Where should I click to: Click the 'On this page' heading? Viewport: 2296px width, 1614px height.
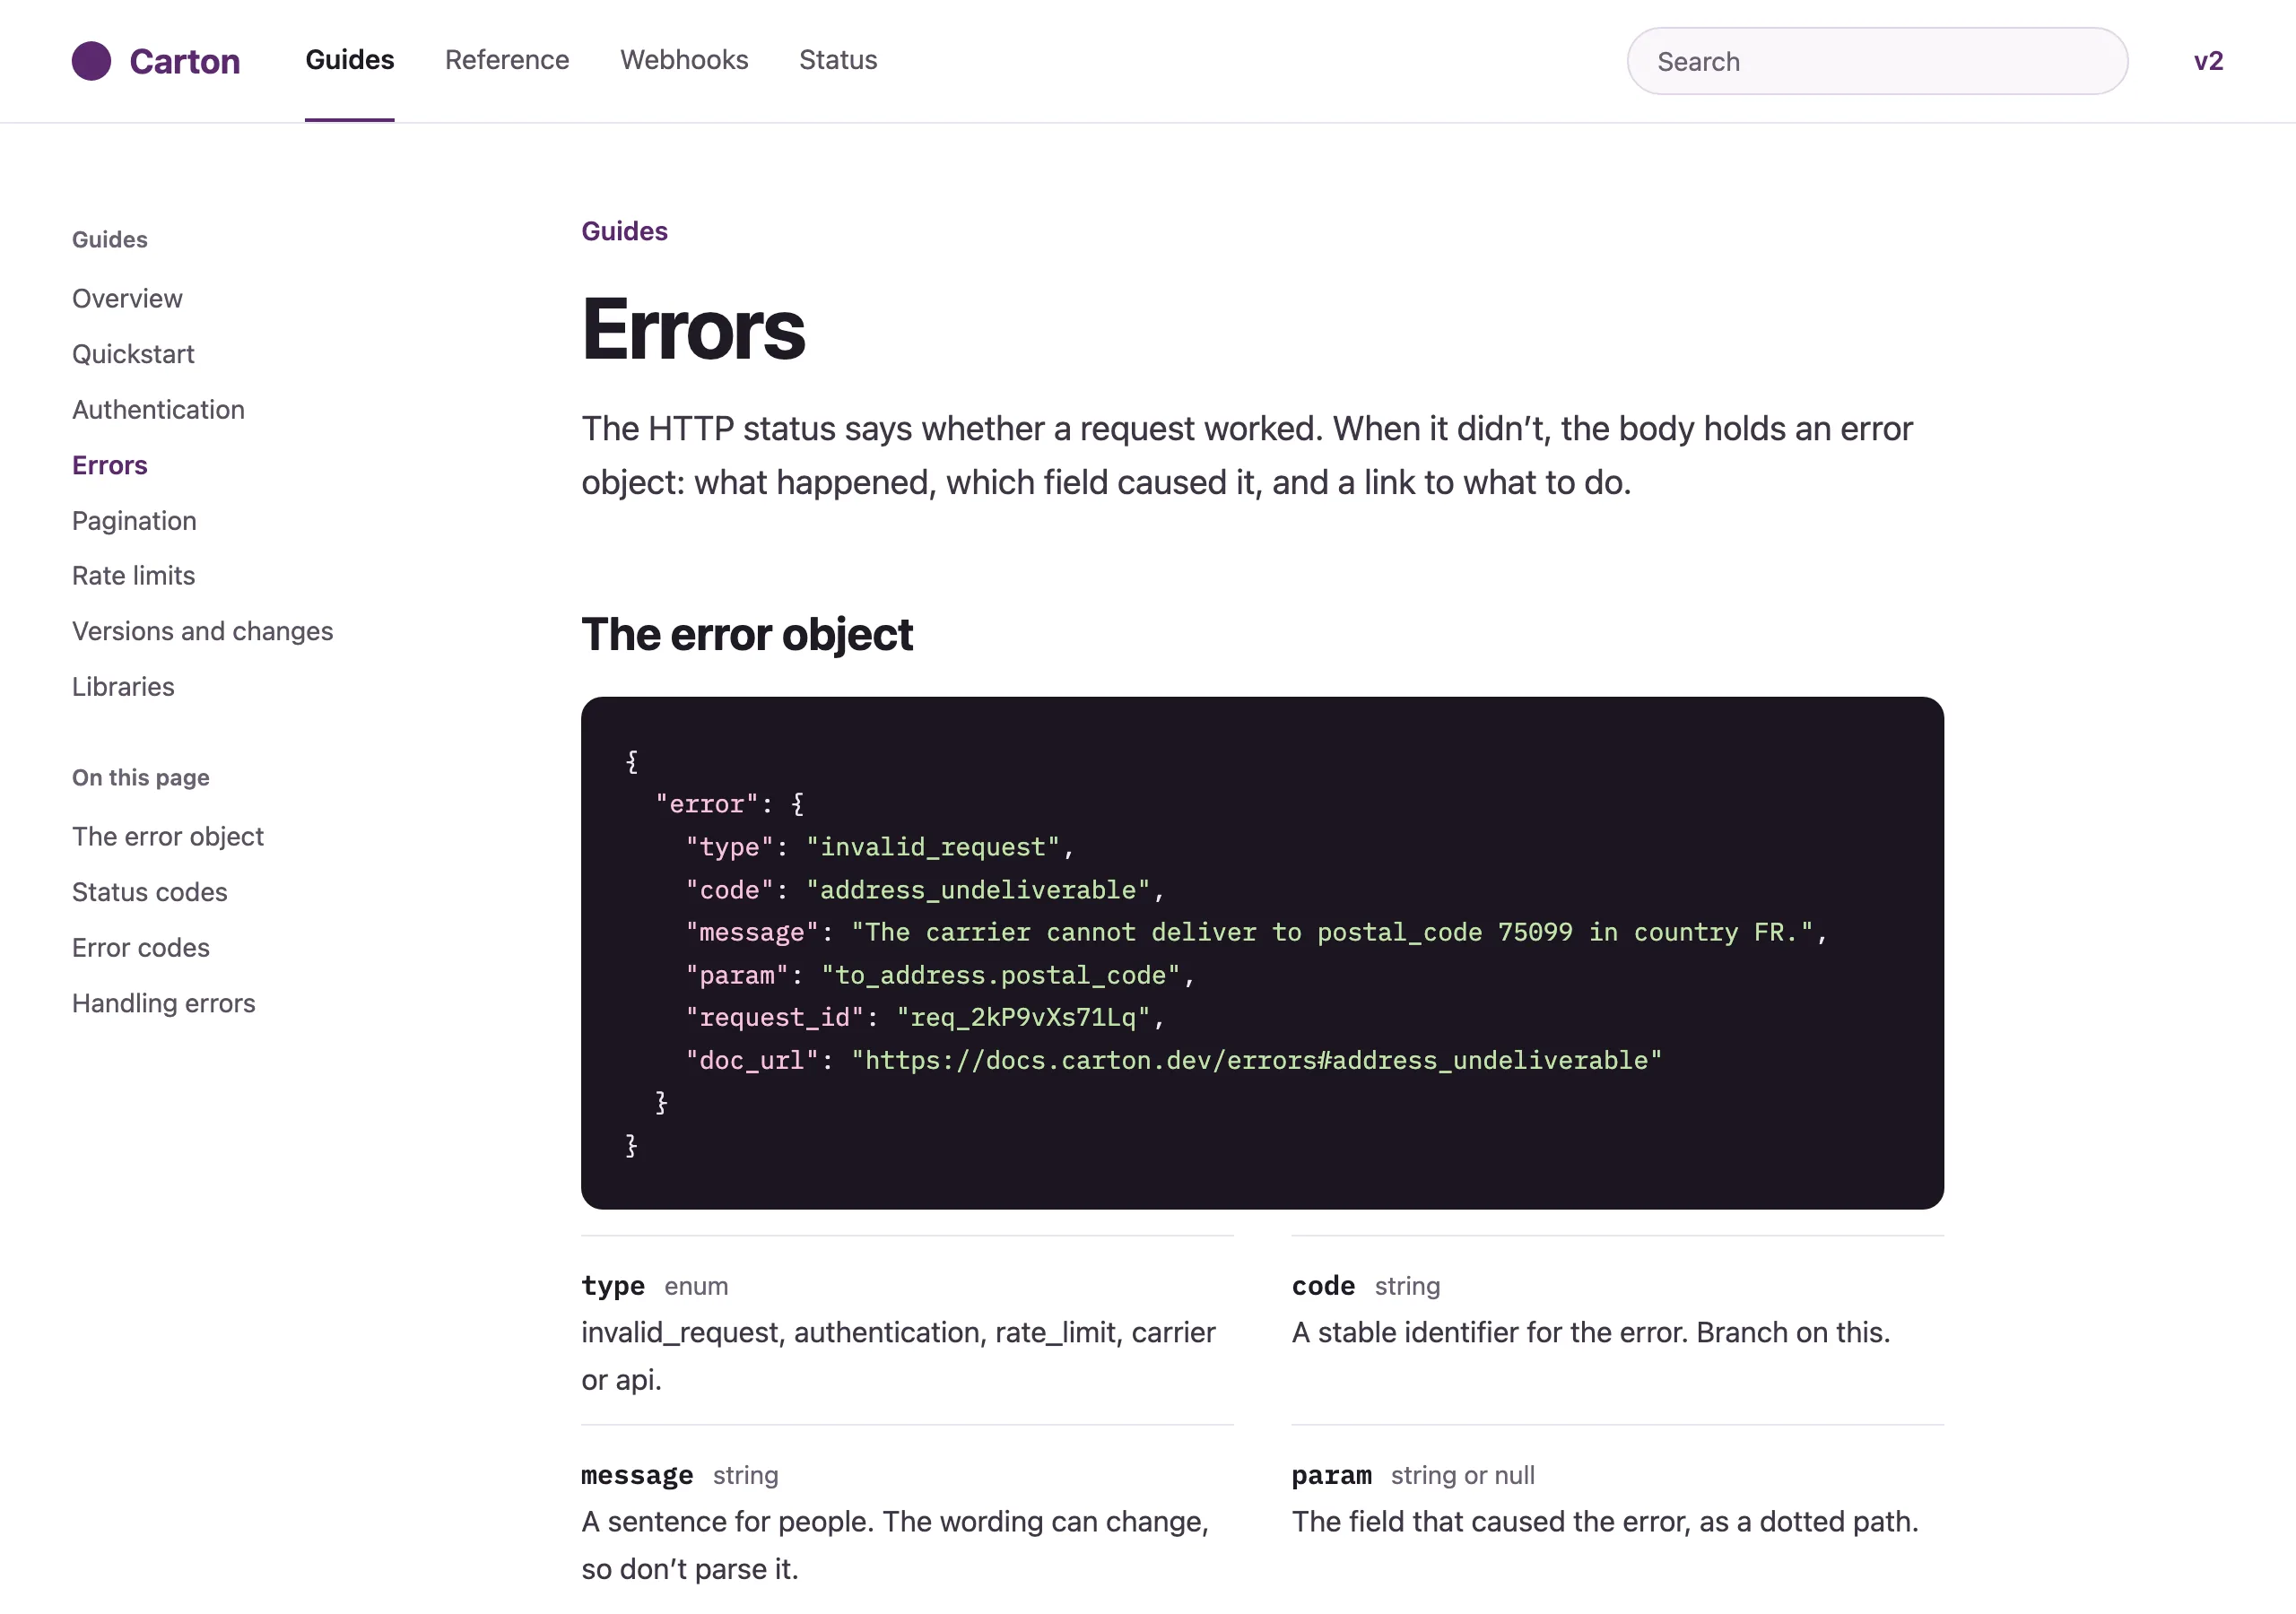(x=141, y=777)
